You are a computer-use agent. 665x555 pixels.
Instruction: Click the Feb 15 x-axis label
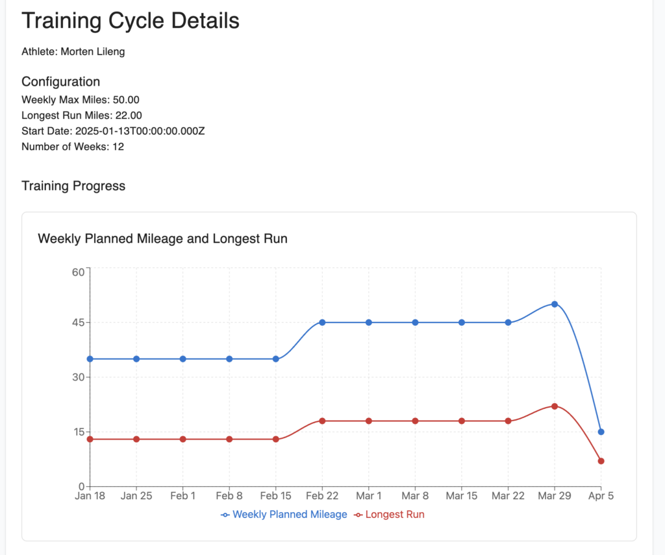point(275,496)
